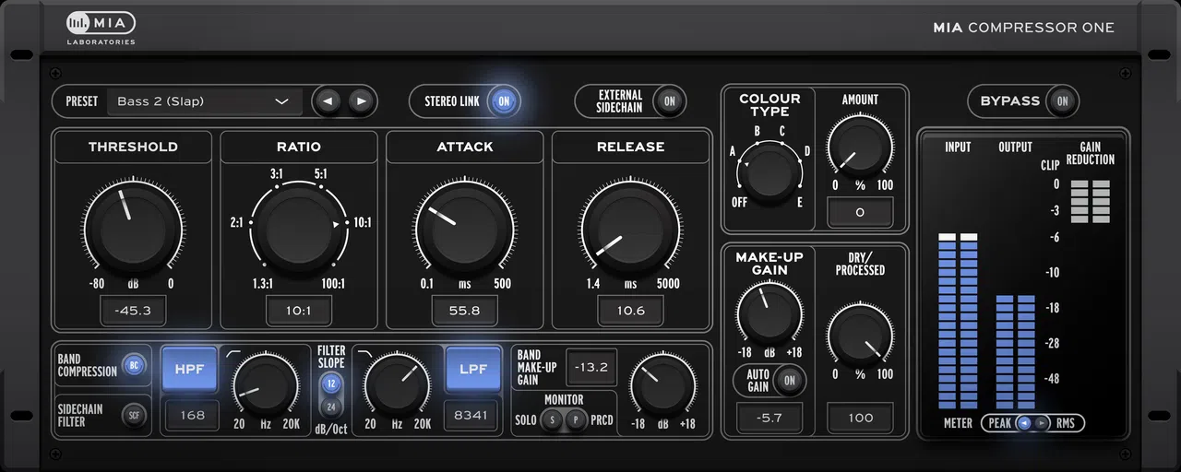Click the Threshold knob
This screenshot has width=1181, height=472.
point(132,226)
